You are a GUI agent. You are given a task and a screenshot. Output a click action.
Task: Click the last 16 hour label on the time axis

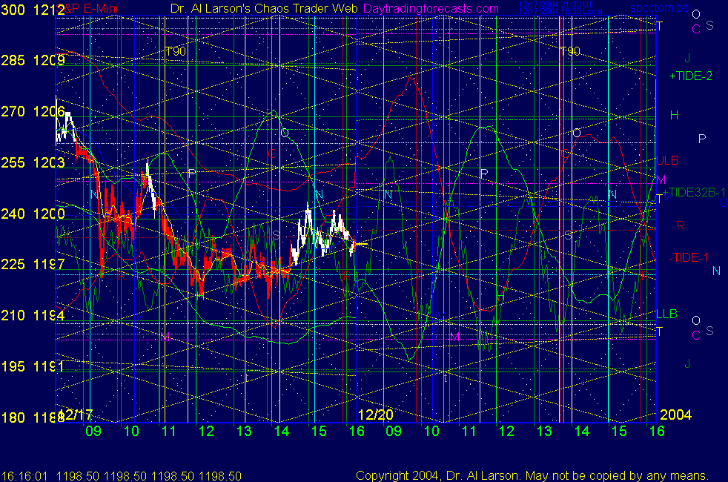657,432
